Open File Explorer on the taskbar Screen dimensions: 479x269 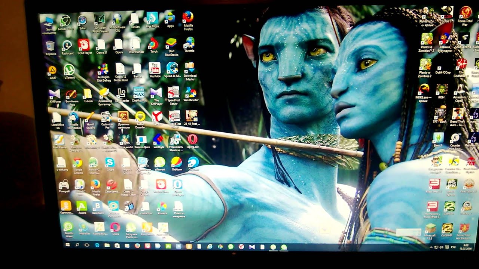point(107,245)
